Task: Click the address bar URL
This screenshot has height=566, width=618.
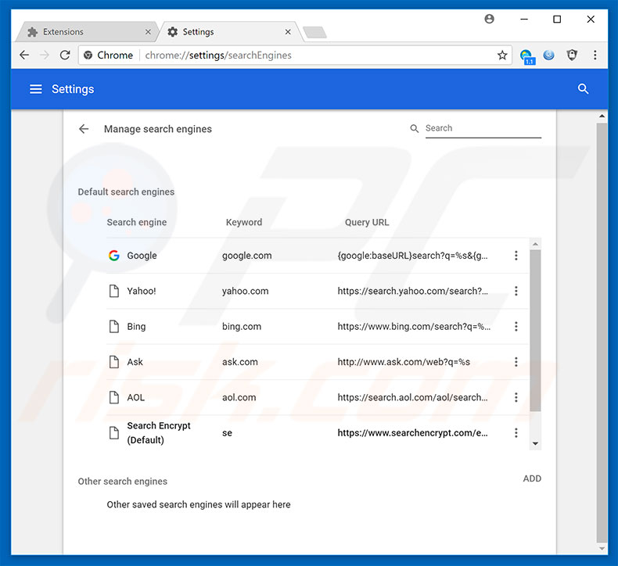Action: click(x=218, y=56)
